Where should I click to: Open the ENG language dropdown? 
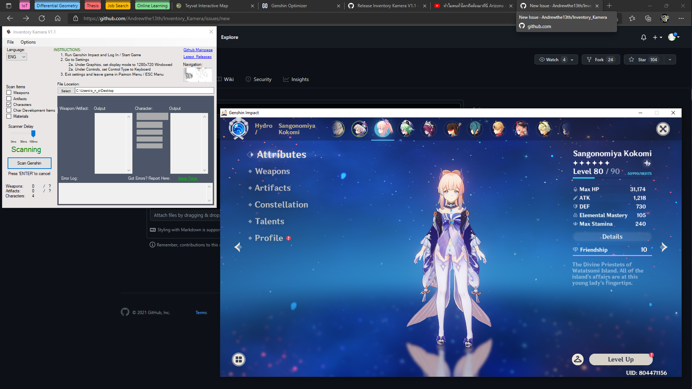[17, 57]
